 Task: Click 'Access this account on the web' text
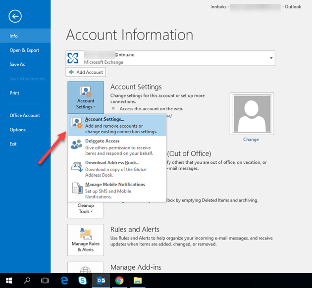151,109
